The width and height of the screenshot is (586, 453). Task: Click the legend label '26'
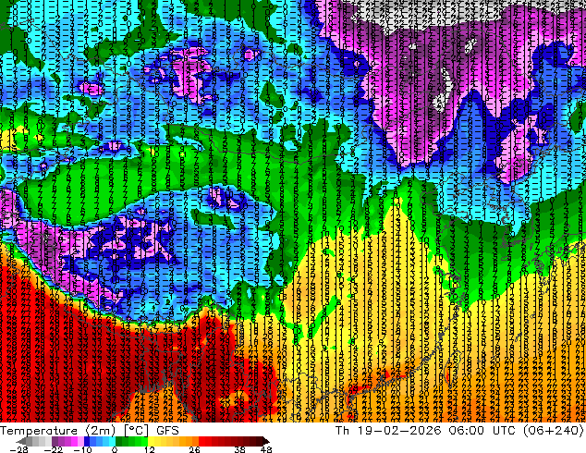click(x=194, y=449)
